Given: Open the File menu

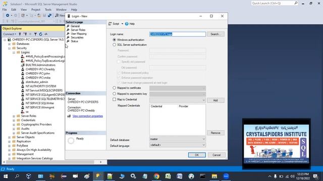Looking at the screenshot, I should coord(5,10).
